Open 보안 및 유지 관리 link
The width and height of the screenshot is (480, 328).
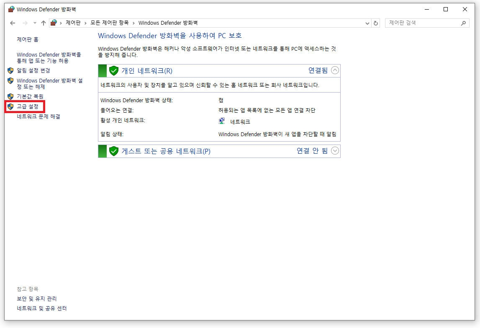[37, 299]
